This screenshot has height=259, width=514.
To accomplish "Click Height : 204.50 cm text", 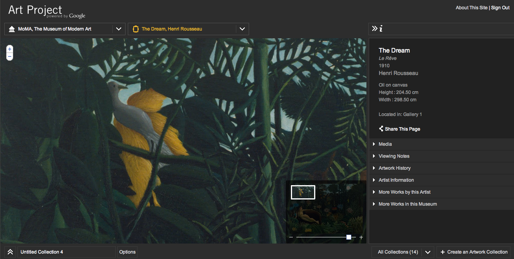I will click(x=399, y=92).
